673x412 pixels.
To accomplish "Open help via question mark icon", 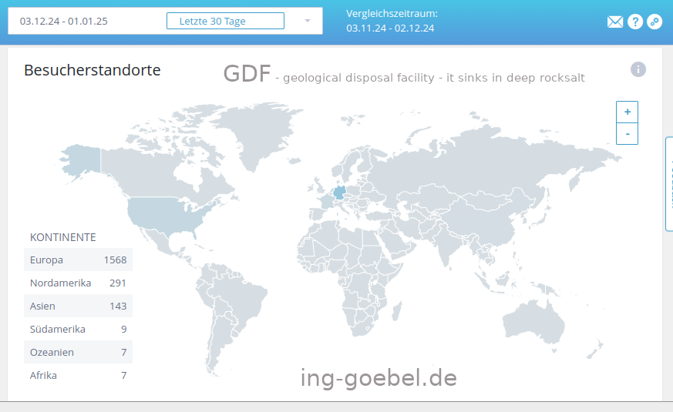I will tap(635, 22).
